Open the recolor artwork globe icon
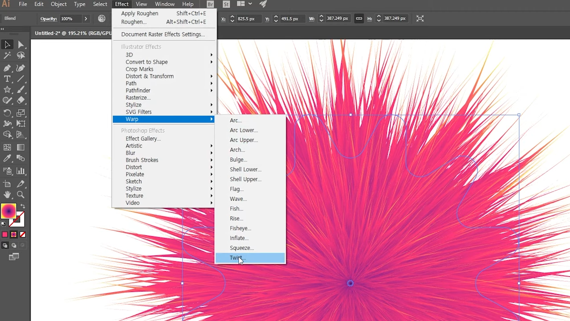 pos(102,18)
